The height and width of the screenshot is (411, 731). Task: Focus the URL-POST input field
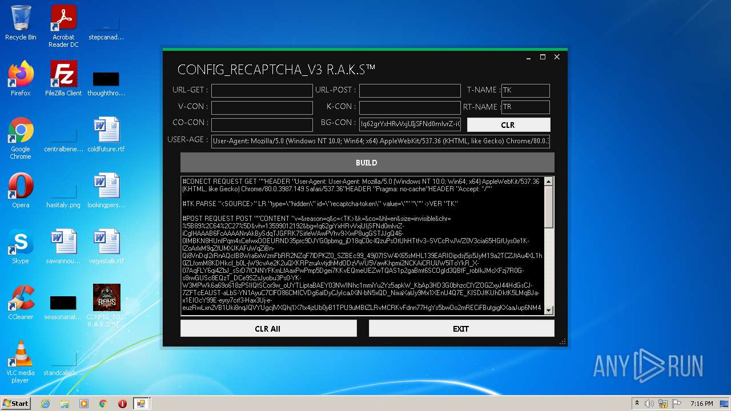[409, 91]
